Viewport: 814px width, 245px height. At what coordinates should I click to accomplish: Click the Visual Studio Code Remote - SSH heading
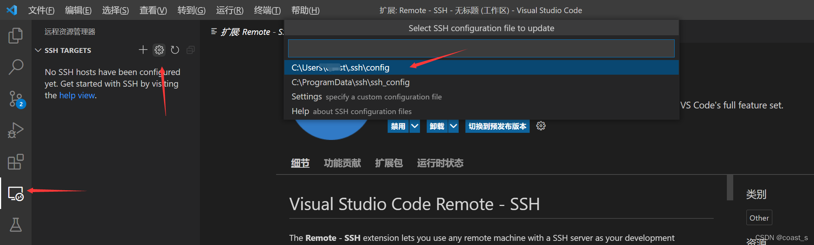click(414, 204)
